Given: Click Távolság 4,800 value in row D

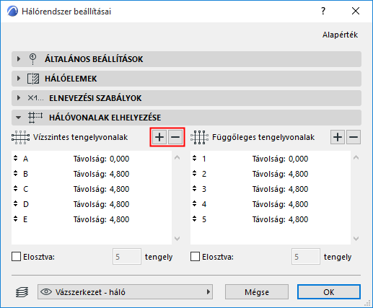Looking at the screenshot, I should coord(120,204).
